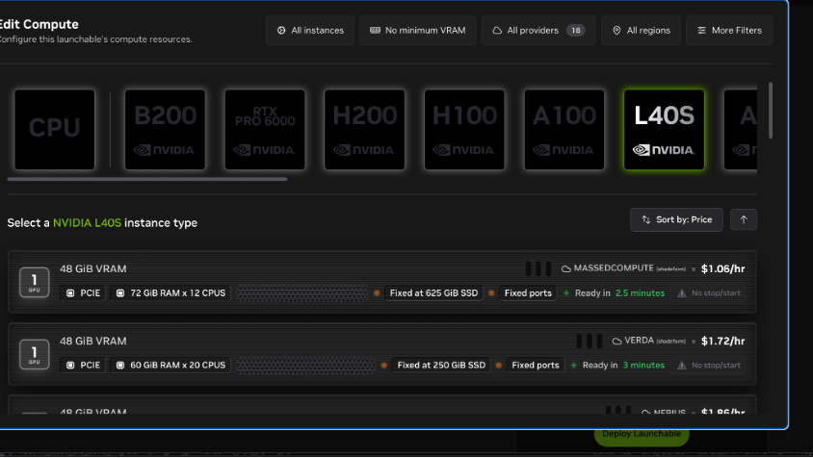Choose the B200 NVIDIA GPU card
Screen dimensions: 813x458
(x=165, y=130)
